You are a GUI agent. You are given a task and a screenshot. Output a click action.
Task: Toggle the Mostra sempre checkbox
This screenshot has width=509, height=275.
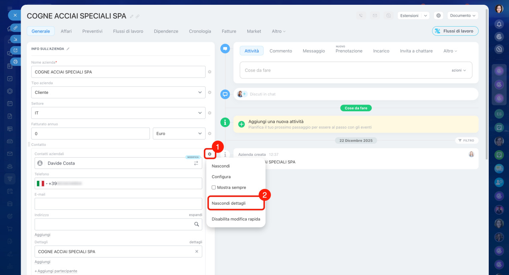coord(214,188)
